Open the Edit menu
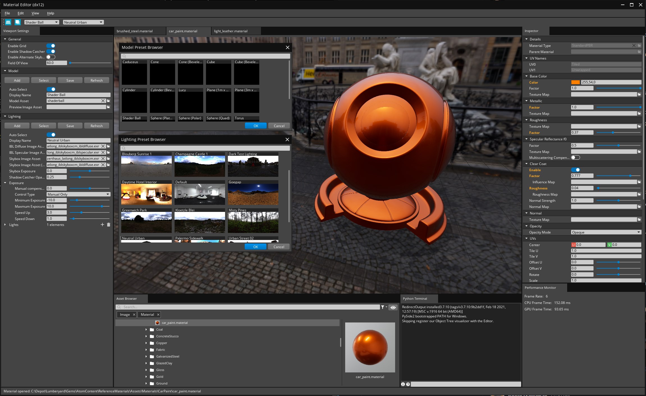Image resolution: width=646 pixels, height=396 pixels. pos(20,13)
